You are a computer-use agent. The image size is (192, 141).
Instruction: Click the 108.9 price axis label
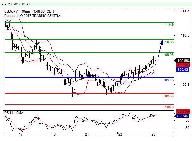pyautogui.click(x=185, y=84)
